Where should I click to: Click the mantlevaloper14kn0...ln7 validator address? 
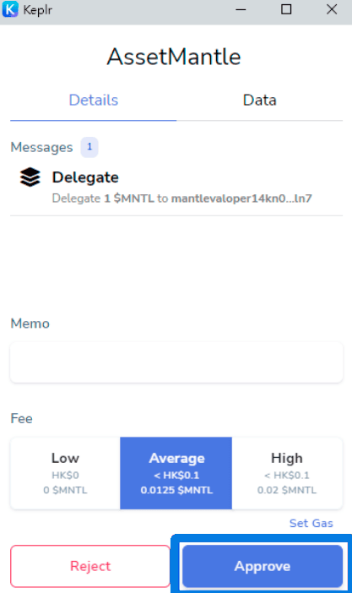click(241, 199)
